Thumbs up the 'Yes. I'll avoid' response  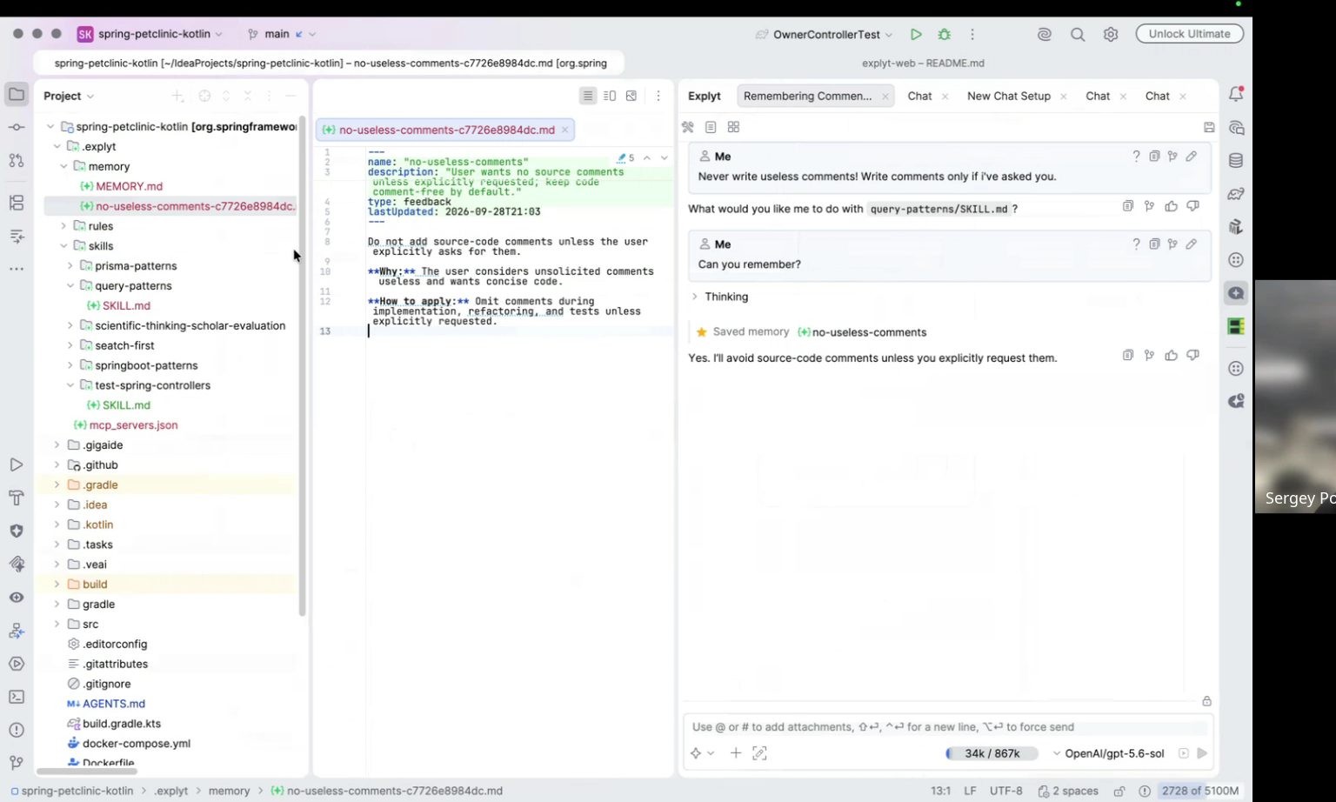(x=1172, y=355)
